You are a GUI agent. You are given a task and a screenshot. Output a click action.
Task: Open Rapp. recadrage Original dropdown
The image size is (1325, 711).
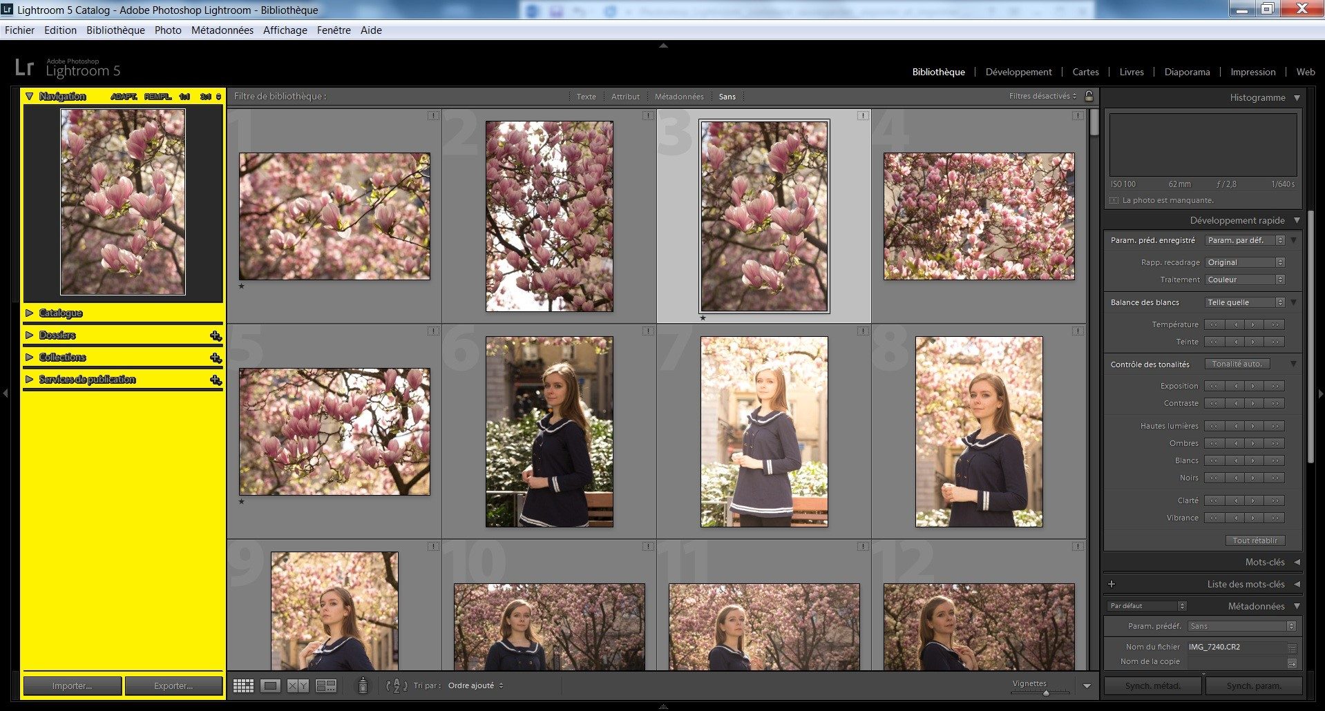pyautogui.click(x=1245, y=262)
